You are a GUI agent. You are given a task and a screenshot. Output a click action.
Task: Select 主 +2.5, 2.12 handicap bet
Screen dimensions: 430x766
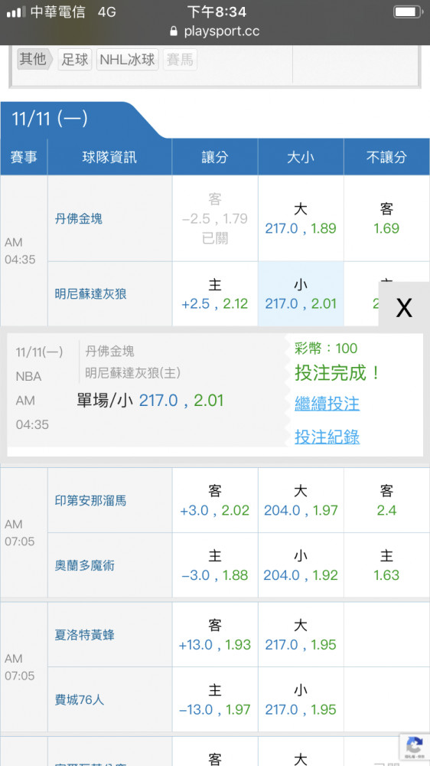(215, 293)
